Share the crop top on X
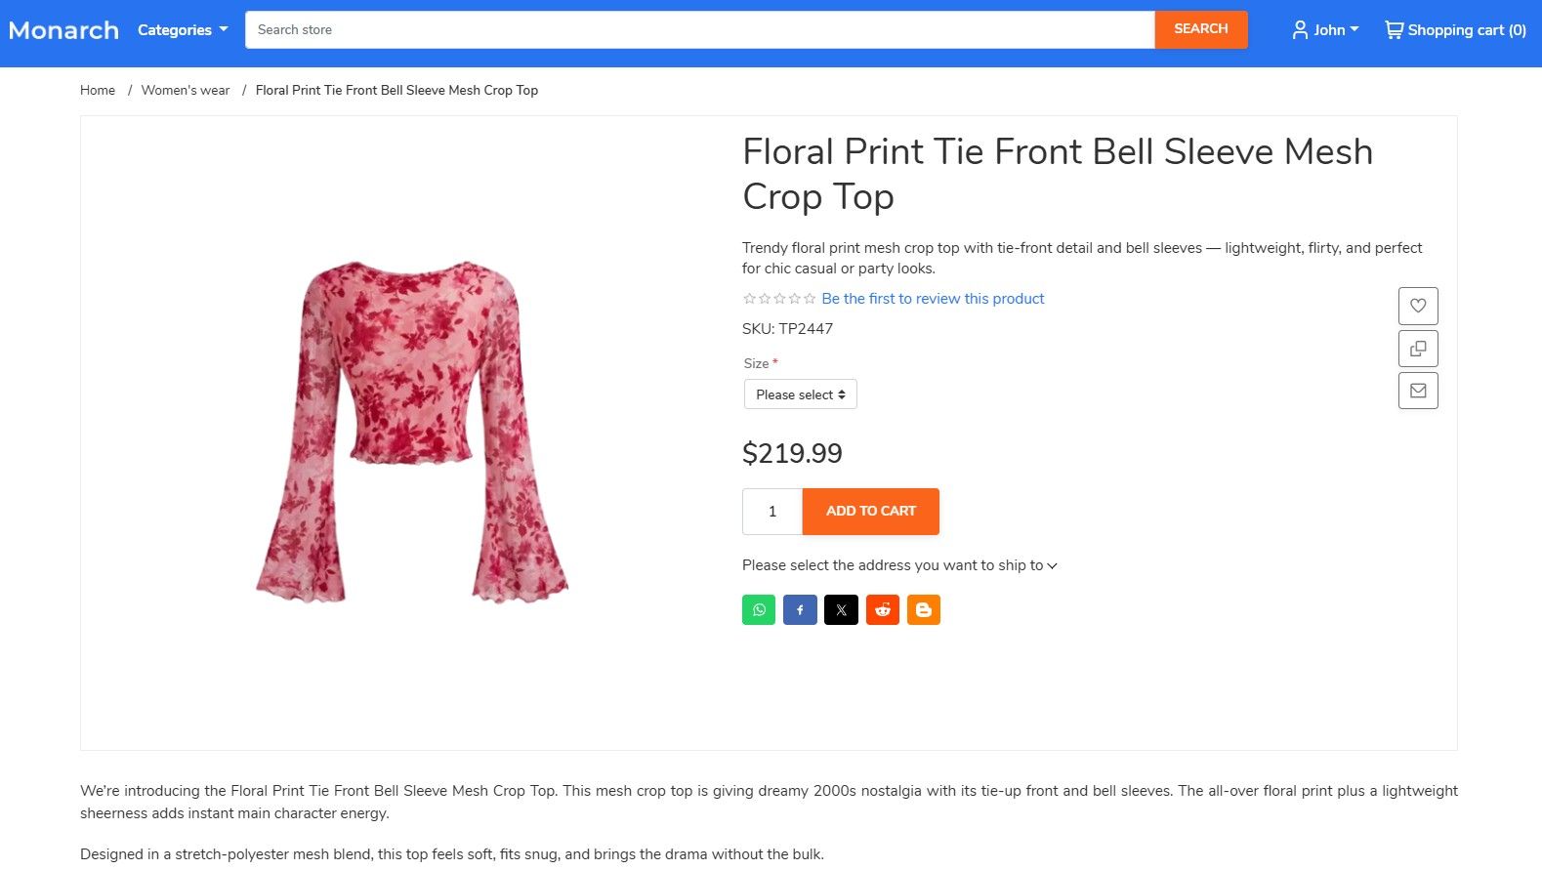The width and height of the screenshot is (1542, 870). pos(841,609)
